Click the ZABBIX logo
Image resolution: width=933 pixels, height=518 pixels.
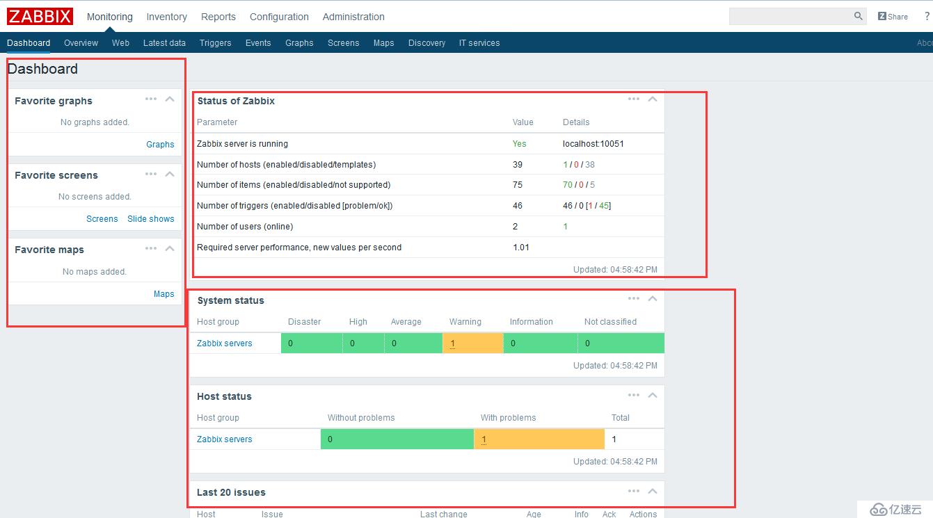point(40,16)
